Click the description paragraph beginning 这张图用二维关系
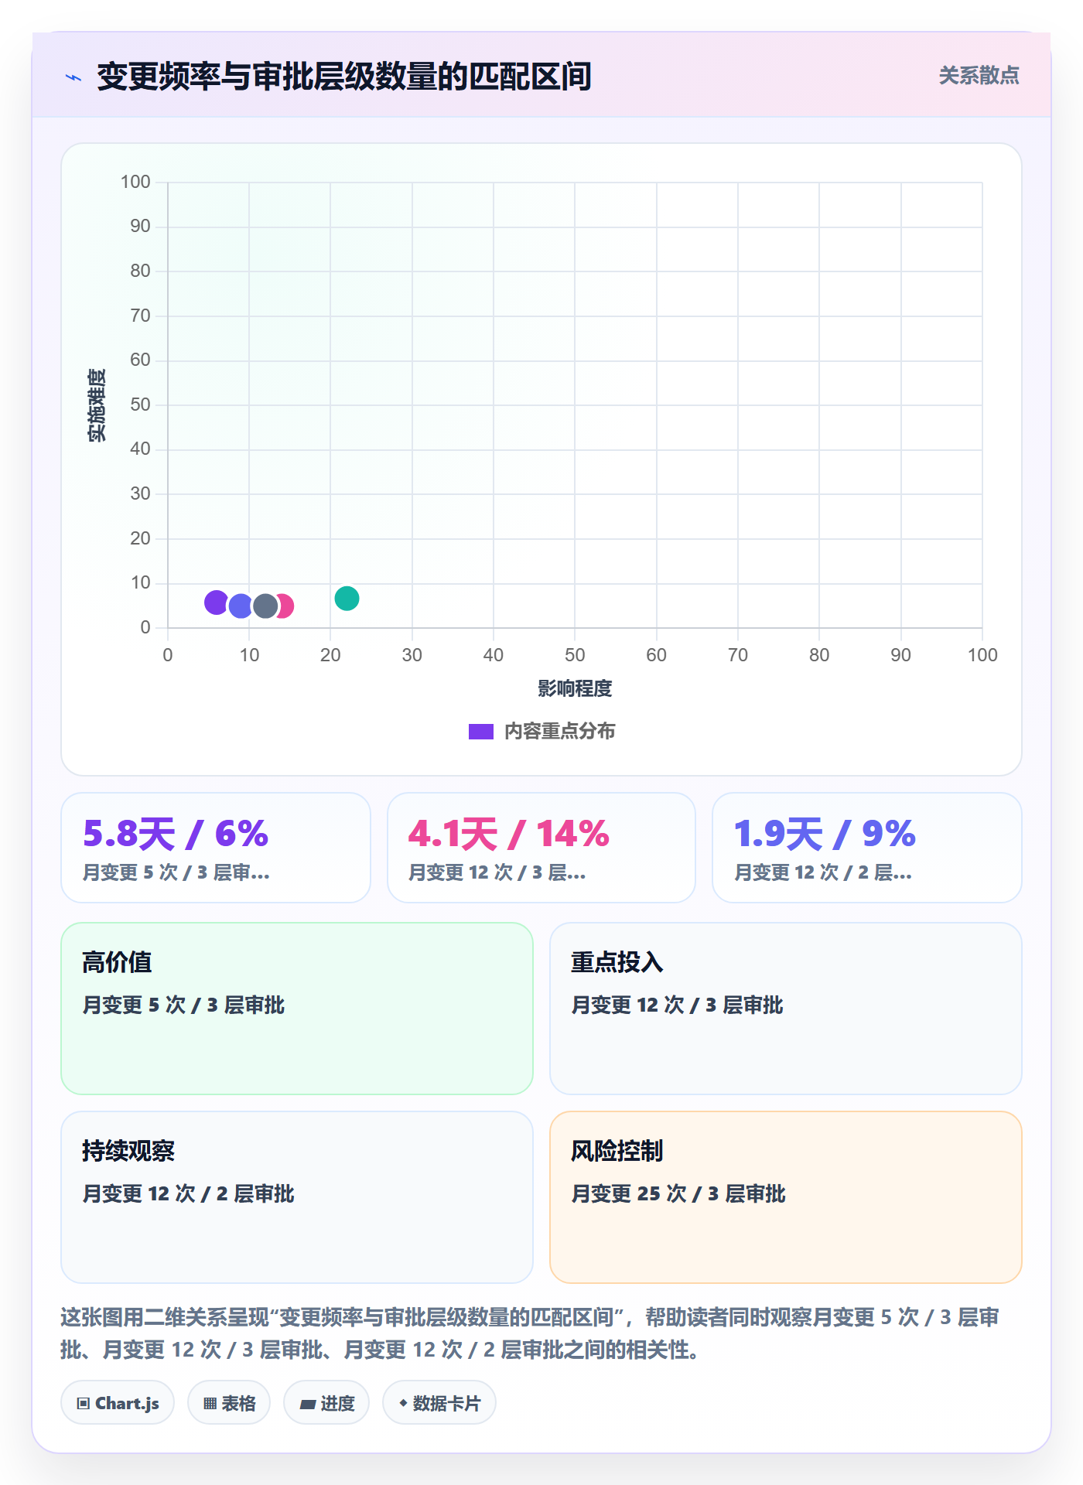Viewport: 1083px width, 1485px height. [x=531, y=1333]
